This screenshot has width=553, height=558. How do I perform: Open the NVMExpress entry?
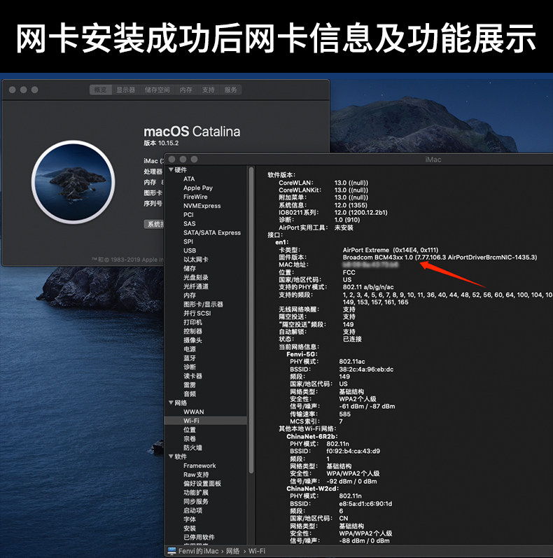coord(202,206)
